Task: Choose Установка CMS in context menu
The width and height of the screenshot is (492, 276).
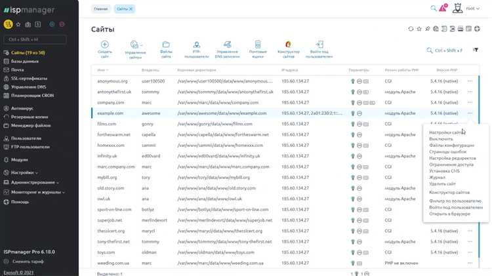Action: tap(444, 171)
